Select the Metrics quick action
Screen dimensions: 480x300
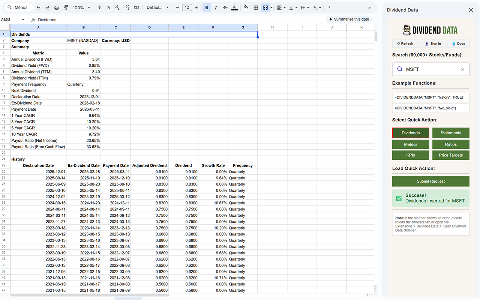[x=411, y=144]
